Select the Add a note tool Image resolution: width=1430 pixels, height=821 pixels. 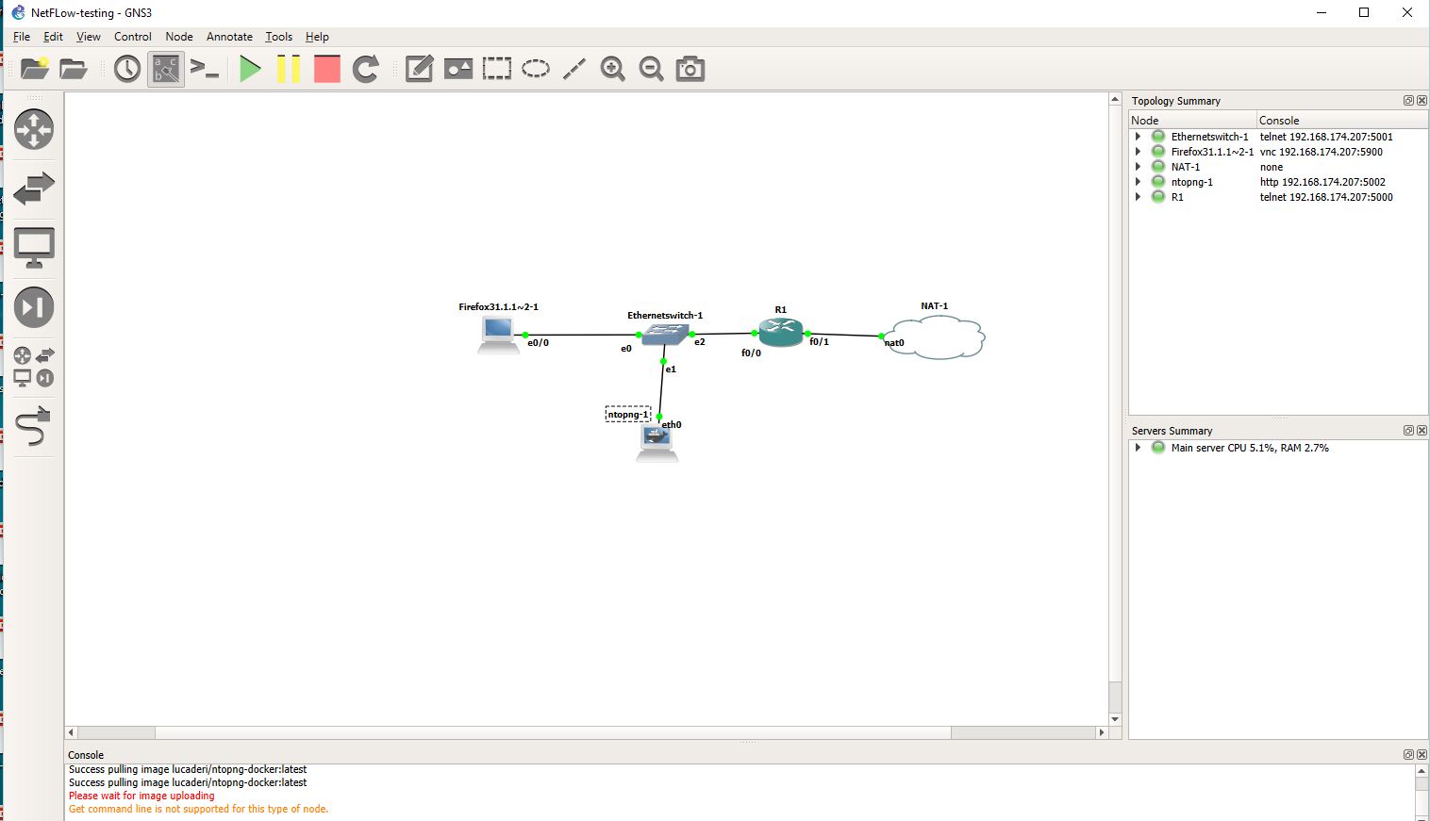pyautogui.click(x=419, y=69)
